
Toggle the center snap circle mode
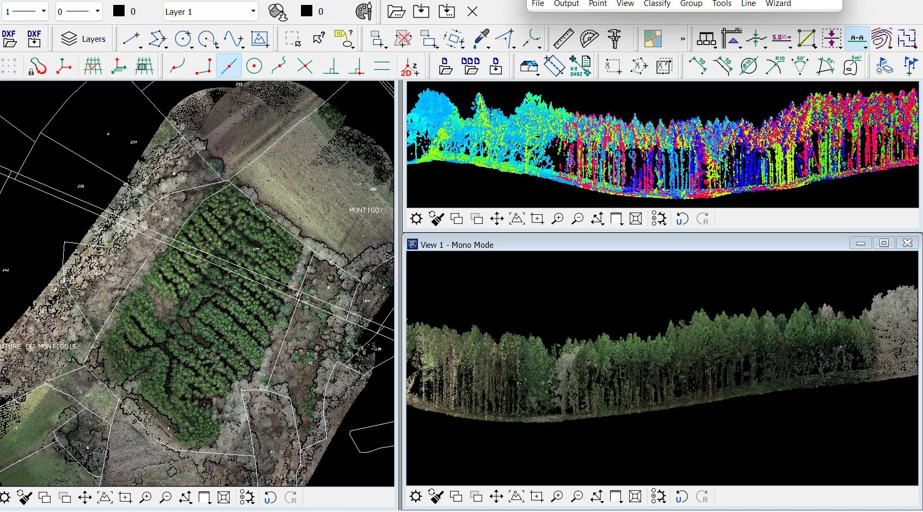click(x=254, y=67)
